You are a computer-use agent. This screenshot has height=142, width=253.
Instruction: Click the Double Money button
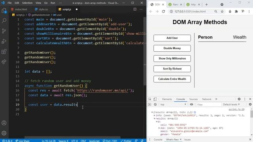172,48
